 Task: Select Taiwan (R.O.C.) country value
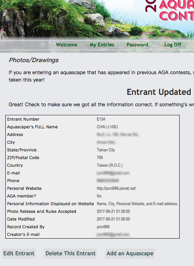pyautogui.click(x=110, y=165)
